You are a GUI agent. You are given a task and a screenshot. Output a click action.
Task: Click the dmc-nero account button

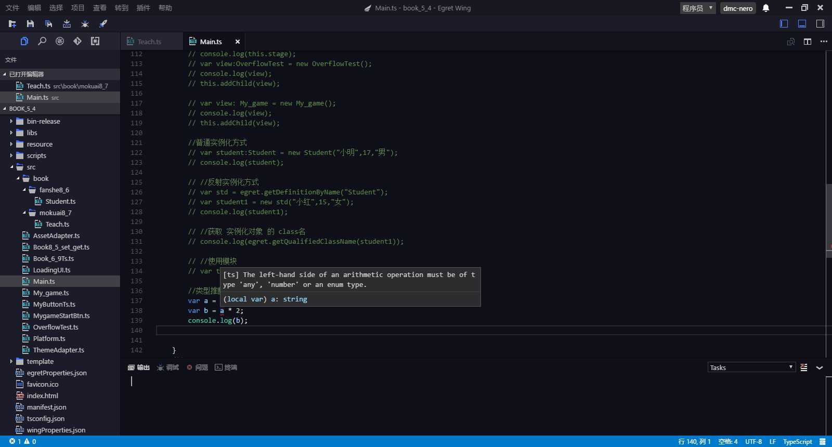(738, 8)
